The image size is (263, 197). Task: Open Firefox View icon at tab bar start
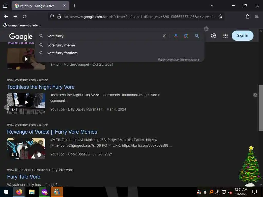coord(5,6)
